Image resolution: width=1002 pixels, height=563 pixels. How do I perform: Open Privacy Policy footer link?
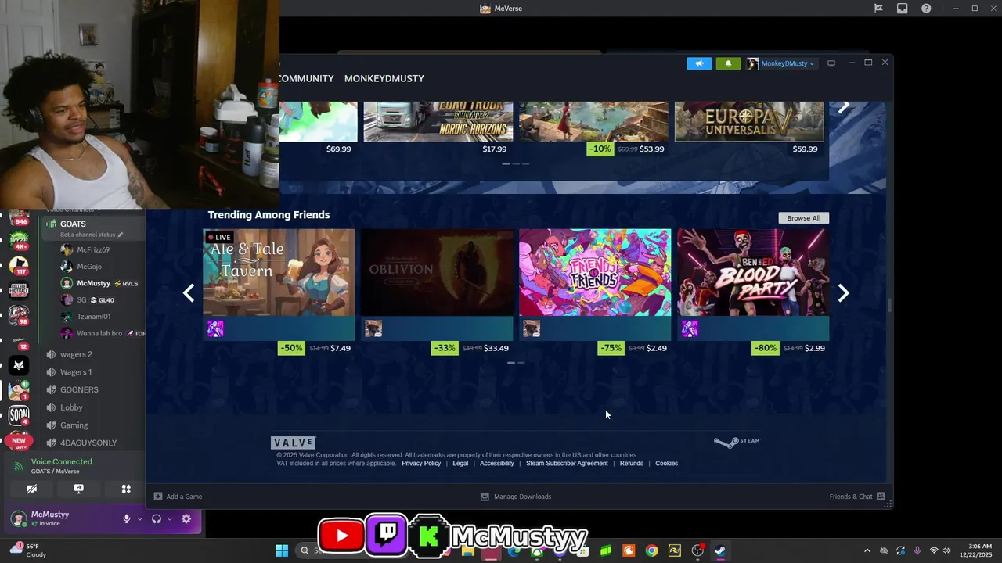pos(421,464)
